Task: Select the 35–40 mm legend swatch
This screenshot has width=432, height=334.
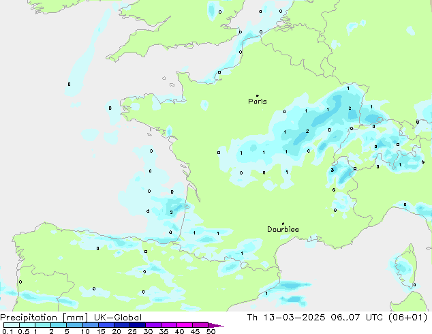Action: pos(168,325)
